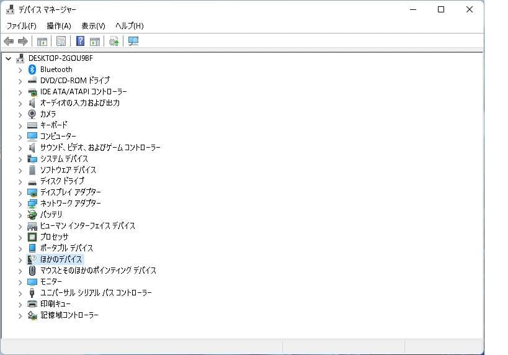Image resolution: width=508 pixels, height=355 pixels.
Task: Expand the 記憶域コントローラー category
Action: 20,316
